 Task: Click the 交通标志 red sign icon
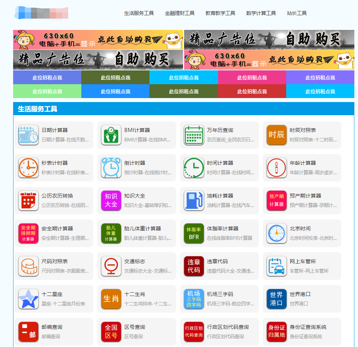point(111,266)
